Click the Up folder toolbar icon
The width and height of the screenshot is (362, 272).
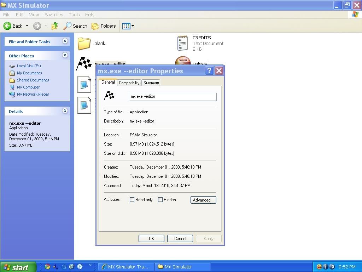click(55, 26)
